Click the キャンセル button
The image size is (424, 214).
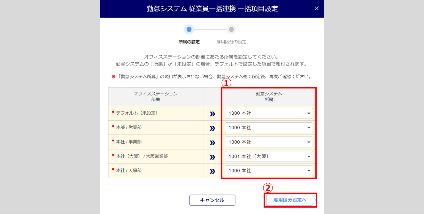coord(212,200)
